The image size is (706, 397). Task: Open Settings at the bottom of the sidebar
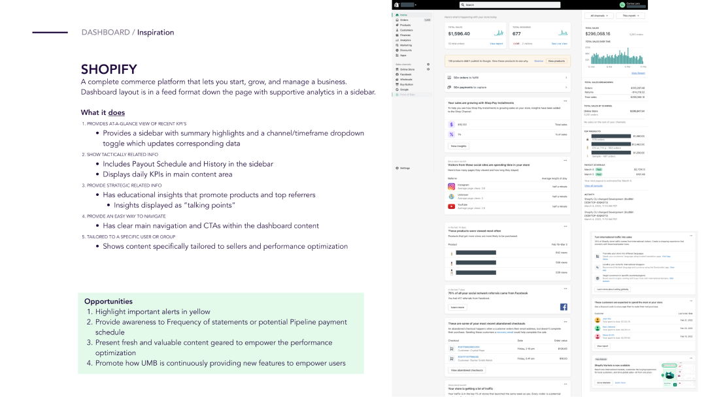coord(405,168)
